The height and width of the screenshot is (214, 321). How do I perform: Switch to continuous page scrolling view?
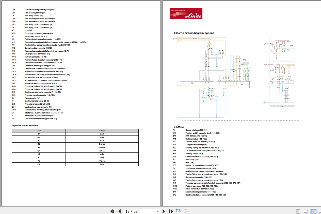point(306,211)
